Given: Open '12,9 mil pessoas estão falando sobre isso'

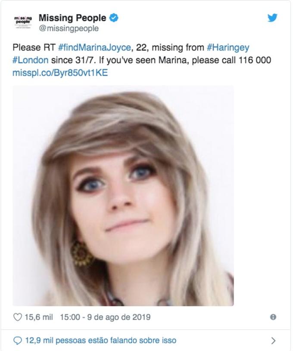Looking at the screenshot, I should pos(101,341).
